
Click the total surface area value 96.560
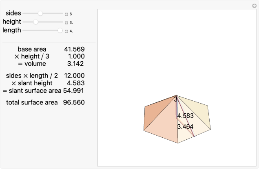pos(74,102)
